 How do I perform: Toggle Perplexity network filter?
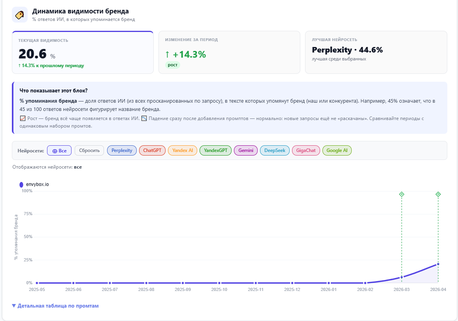pyautogui.click(x=122, y=150)
